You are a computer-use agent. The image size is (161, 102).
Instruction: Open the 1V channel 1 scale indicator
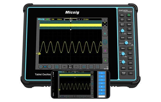tap(105, 24)
